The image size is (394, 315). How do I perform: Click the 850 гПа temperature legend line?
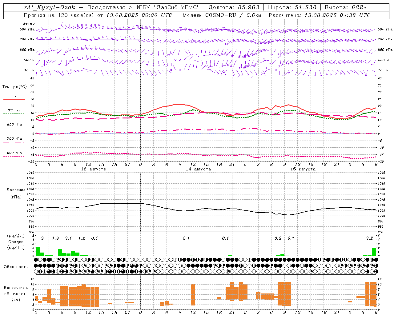14,128
